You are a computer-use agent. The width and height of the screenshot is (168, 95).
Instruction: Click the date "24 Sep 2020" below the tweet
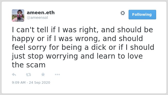pos(39,82)
